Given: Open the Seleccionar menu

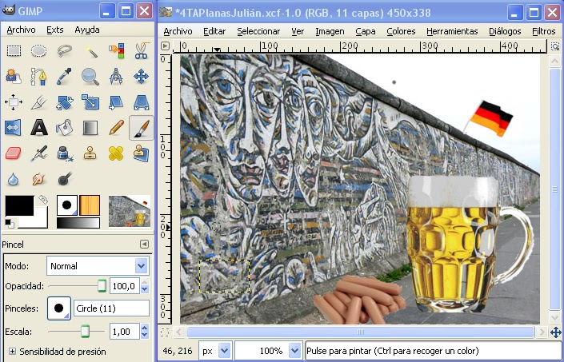Looking at the screenshot, I should pos(258,32).
